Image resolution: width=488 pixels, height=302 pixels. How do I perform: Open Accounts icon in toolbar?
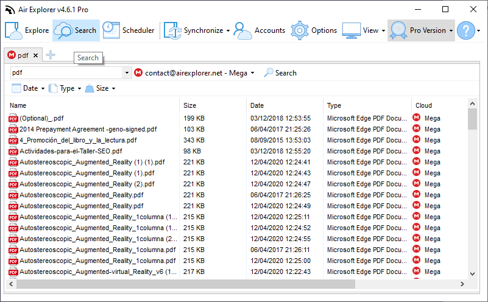pyautogui.click(x=242, y=30)
